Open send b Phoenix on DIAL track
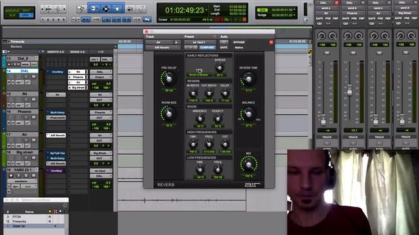This screenshot has height=235, width=419. tap(77, 77)
